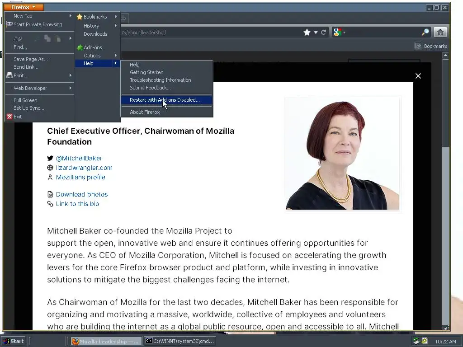The image size is (463, 347).
Task: Click the address bar URL text
Action: click(143, 33)
